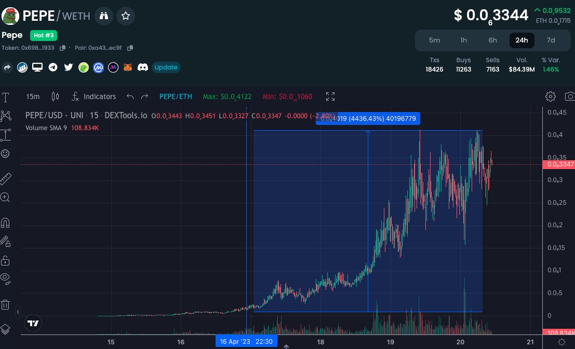This screenshot has height=349, width=575.
Task: Select the 5m stats timeframe tab
Action: pos(435,40)
